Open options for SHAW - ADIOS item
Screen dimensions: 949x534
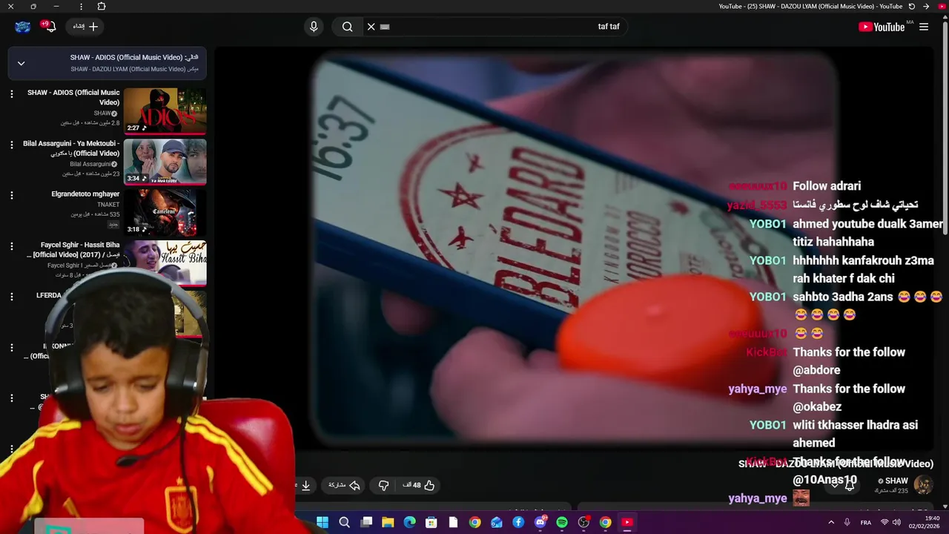coord(11,94)
